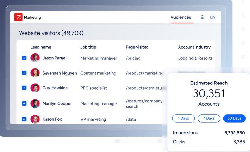Deselect the Kason Fox row checkbox
This screenshot has height=152, width=250.
(24, 119)
